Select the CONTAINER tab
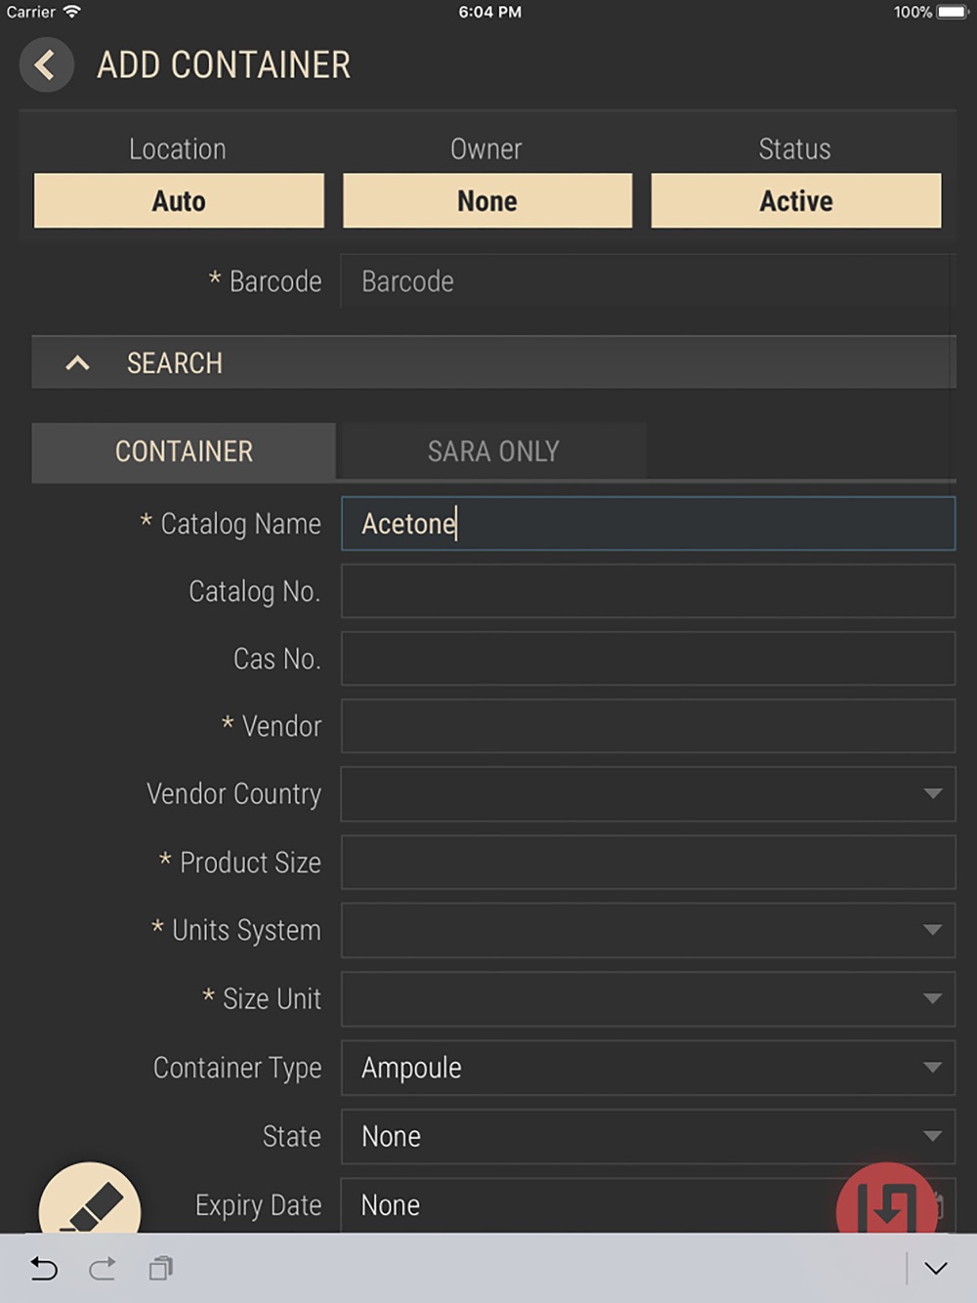Screen dimensions: 977x1303 point(184,451)
